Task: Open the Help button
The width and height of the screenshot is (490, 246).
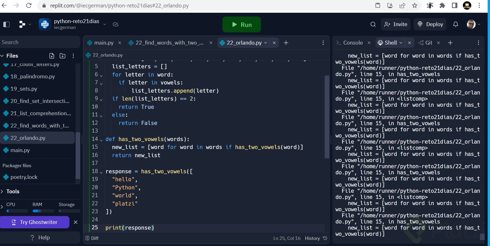Action: pos(40,238)
